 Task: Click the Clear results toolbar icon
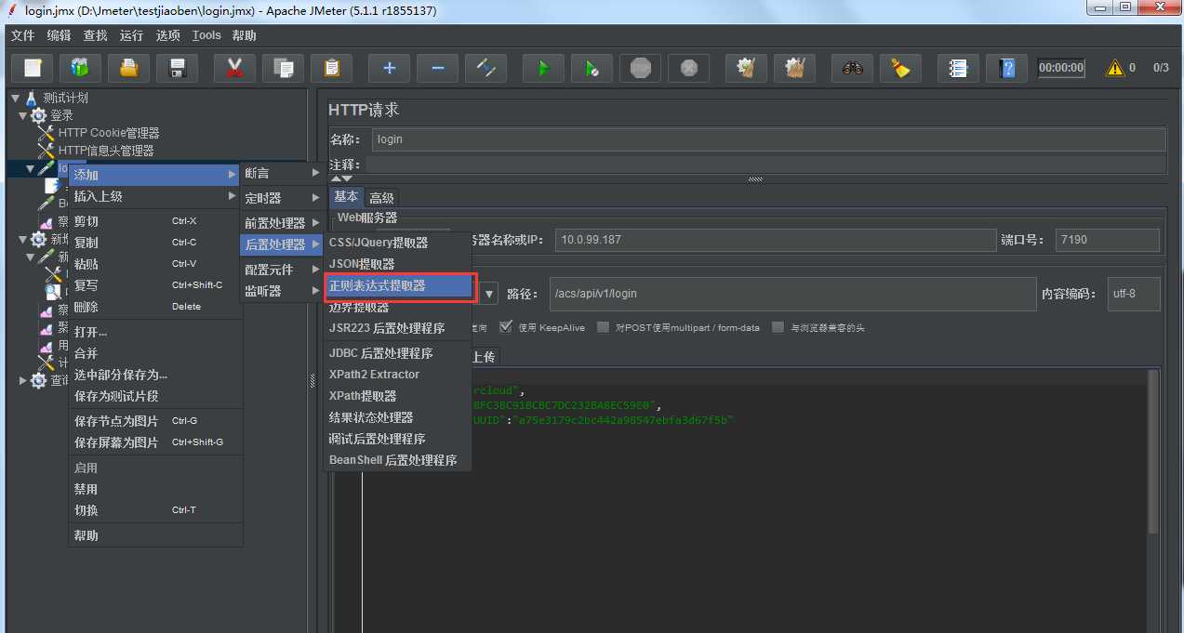[x=745, y=68]
